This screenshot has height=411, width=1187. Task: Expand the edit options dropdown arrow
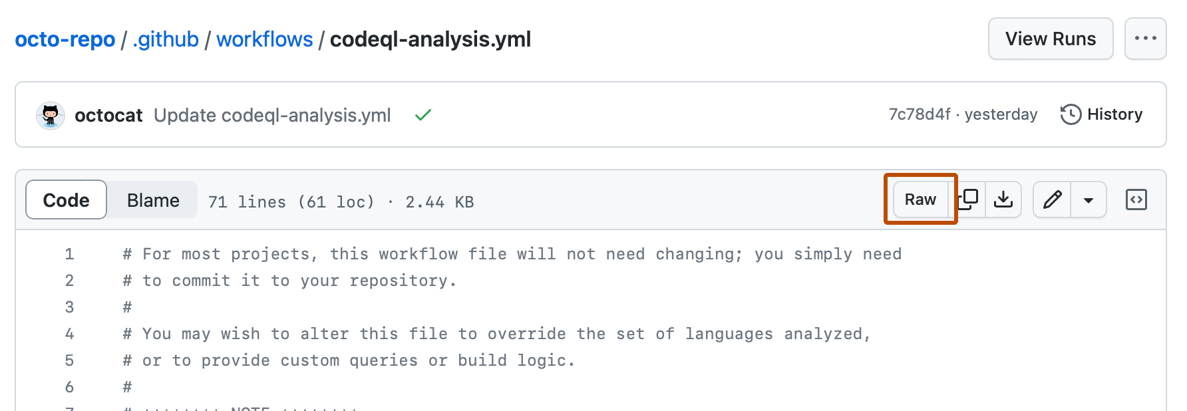coord(1089,200)
